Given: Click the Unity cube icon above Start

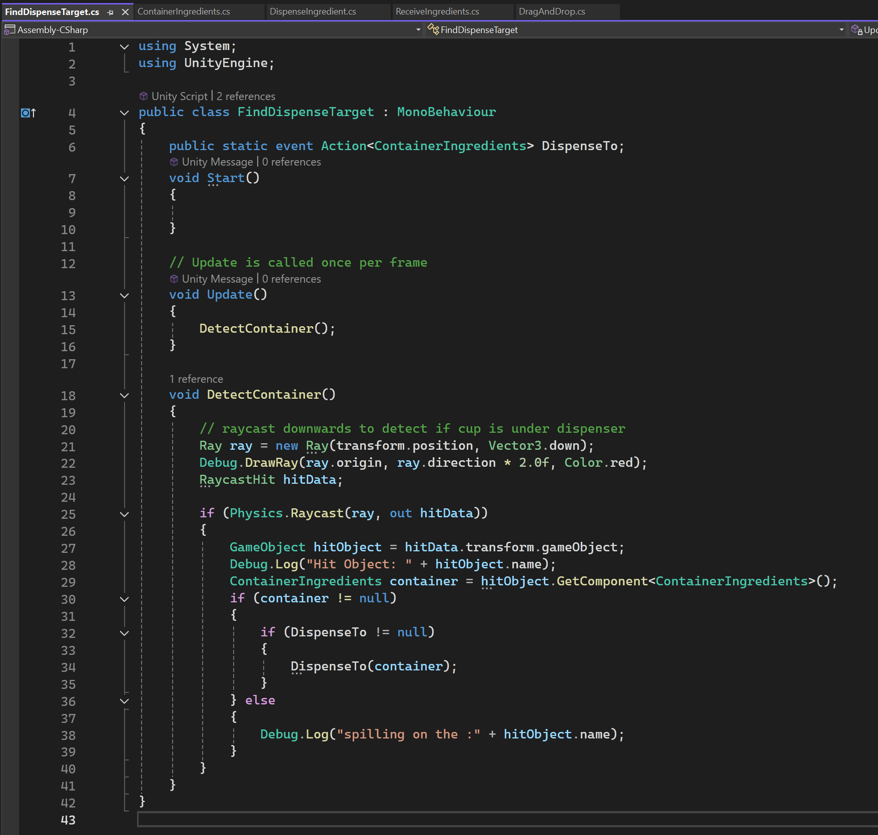Looking at the screenshot, I should tap(174, 162).
